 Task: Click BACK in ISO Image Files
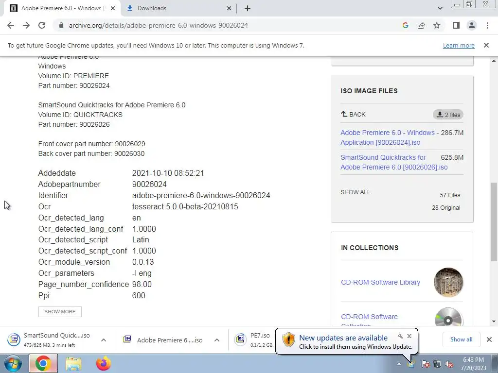[353, 114]
